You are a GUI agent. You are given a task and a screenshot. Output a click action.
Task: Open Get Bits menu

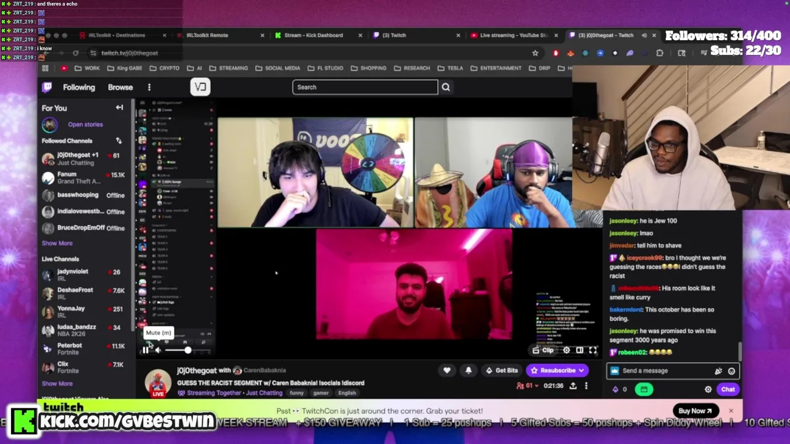pyautogui.click(x=502, y=371)
